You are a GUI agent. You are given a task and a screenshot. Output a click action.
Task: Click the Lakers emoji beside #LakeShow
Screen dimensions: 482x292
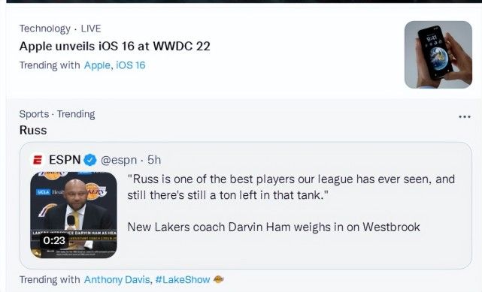pos(219,279)
